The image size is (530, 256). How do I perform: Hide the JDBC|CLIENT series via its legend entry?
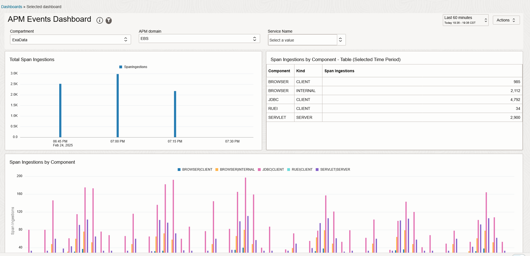click(x=271, y=169)
